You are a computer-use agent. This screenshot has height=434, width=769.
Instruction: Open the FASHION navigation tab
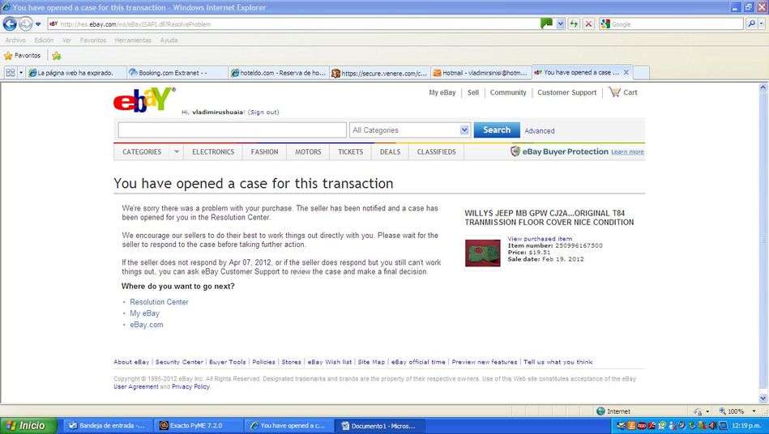264,152
